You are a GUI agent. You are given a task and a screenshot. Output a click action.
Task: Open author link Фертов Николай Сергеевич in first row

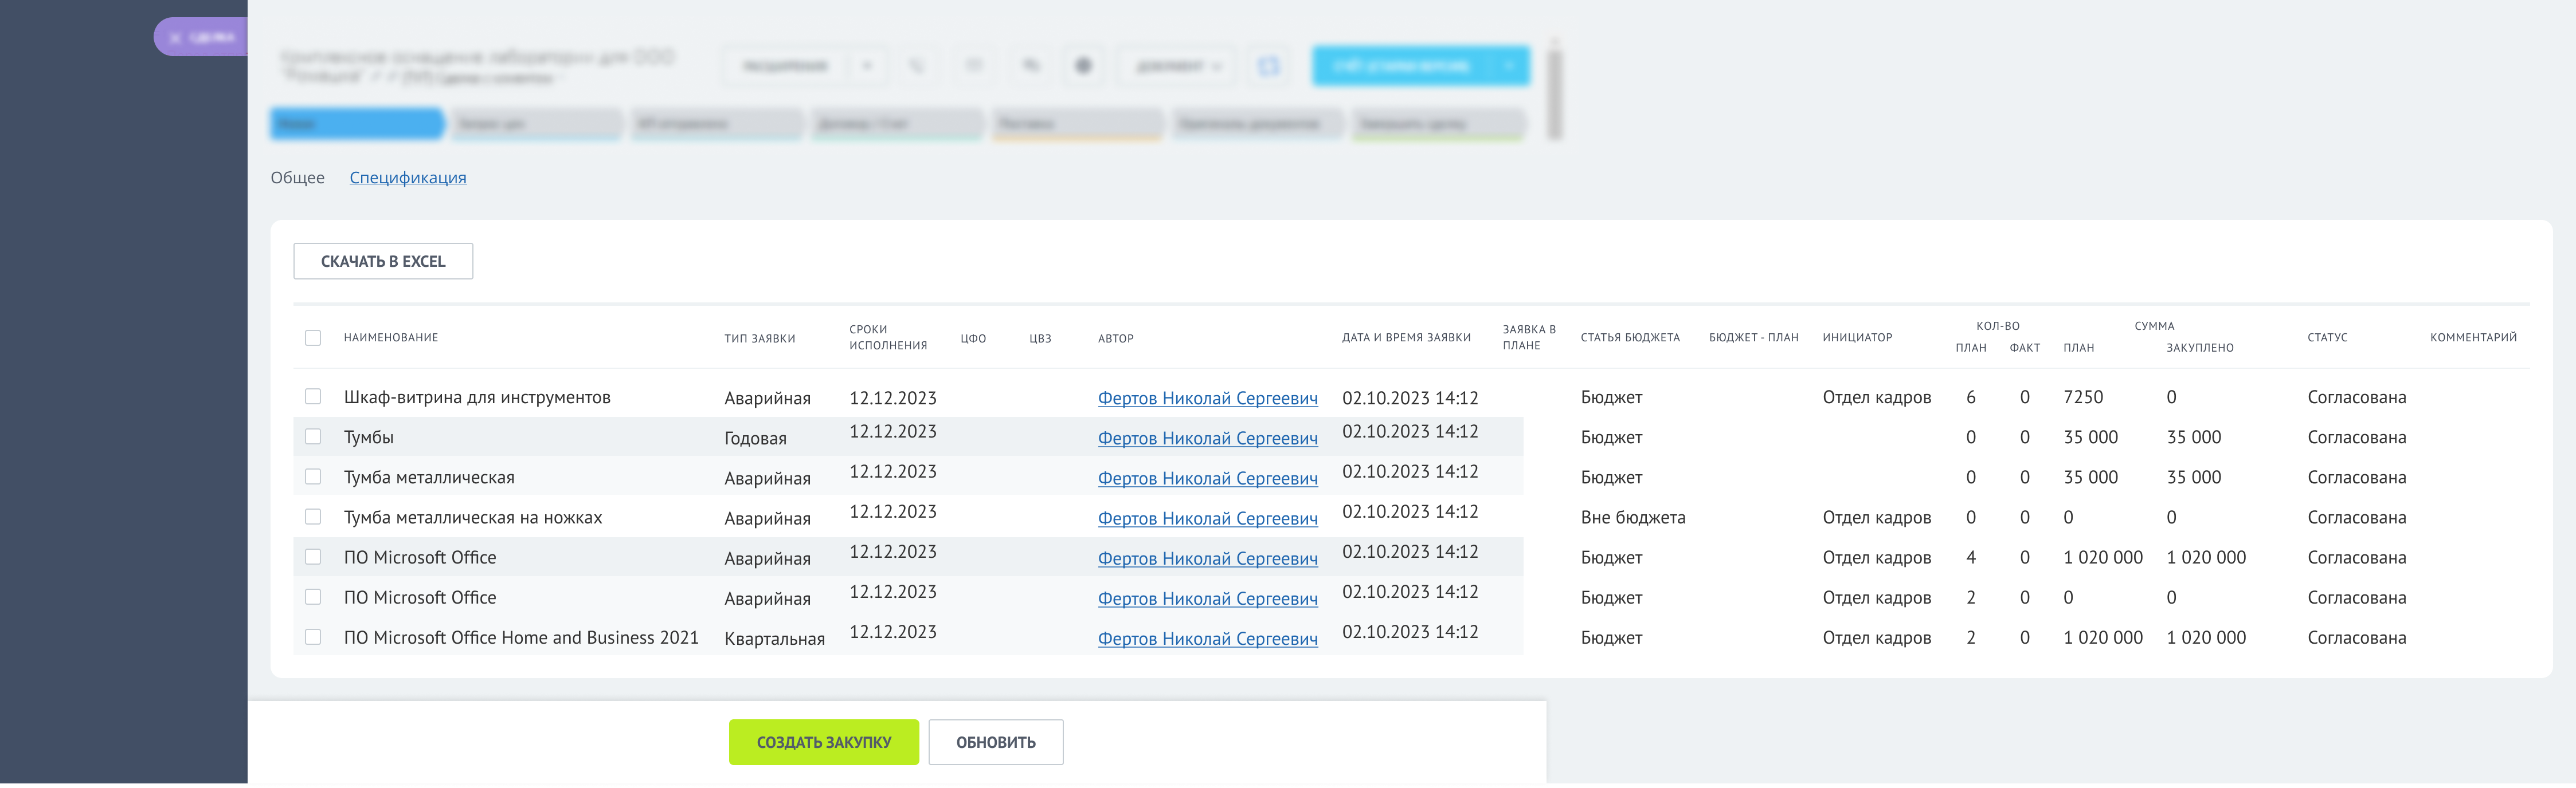coord(1207,397)
